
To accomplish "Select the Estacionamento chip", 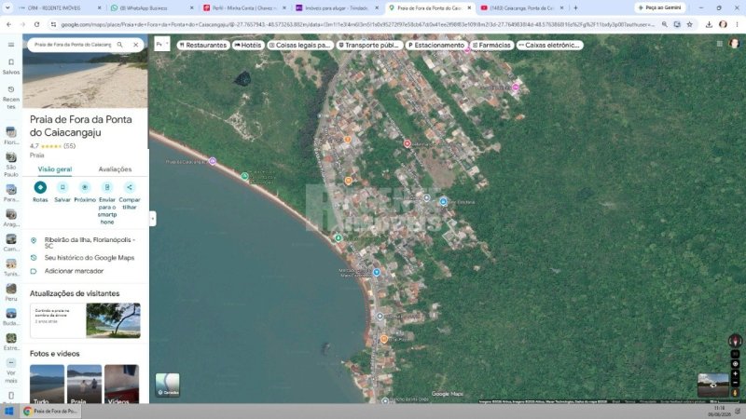I will pos(435,45).
